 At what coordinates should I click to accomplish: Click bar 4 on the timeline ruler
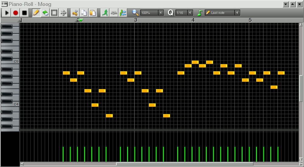pyautogui.click(x=193, y=20)
